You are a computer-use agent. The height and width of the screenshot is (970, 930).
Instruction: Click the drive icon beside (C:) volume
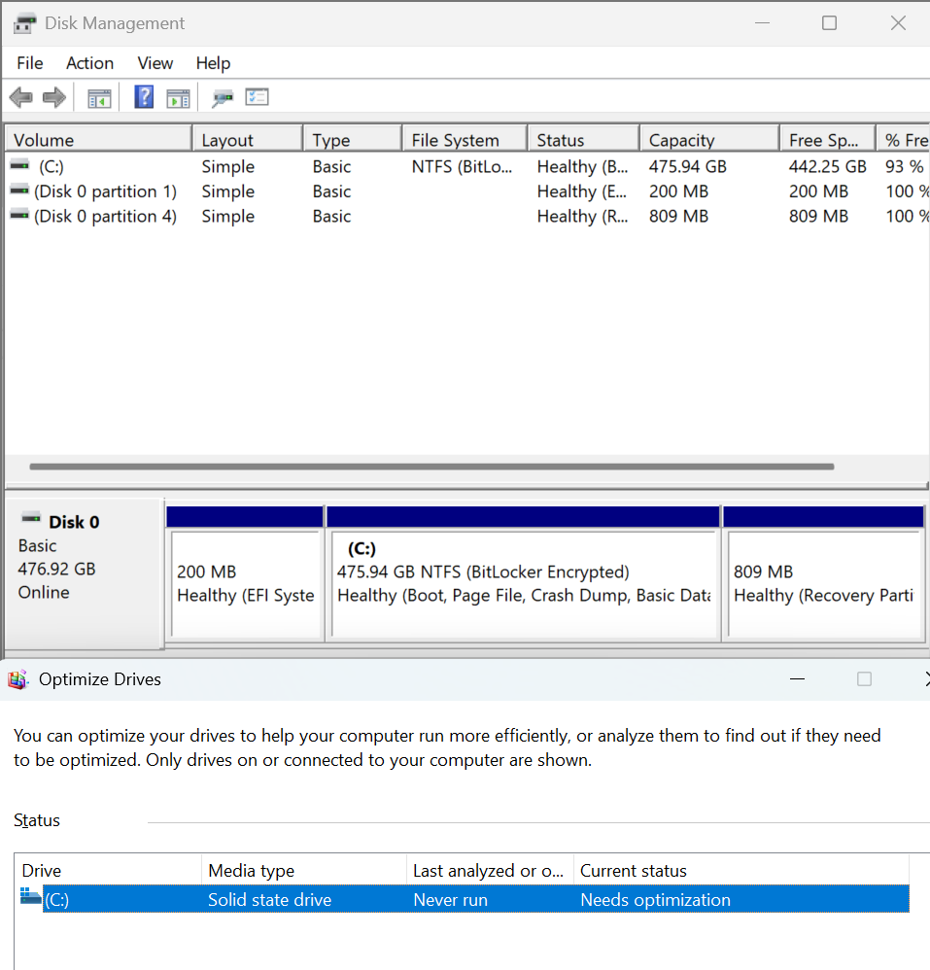pyautogui.click(x=19, y=164)
